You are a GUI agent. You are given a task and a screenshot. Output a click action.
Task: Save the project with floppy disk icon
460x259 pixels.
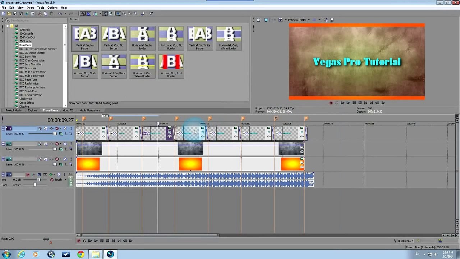15,13
